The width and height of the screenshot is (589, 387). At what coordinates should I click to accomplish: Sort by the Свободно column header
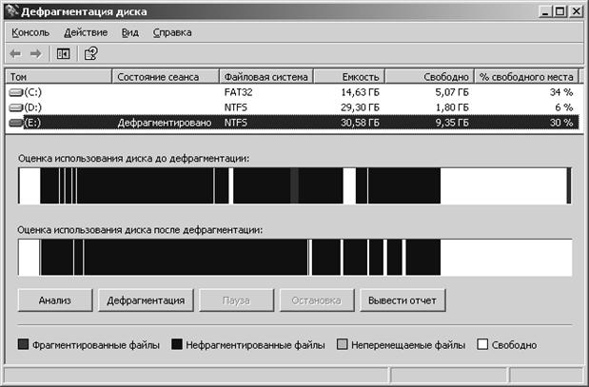point(430,77)
